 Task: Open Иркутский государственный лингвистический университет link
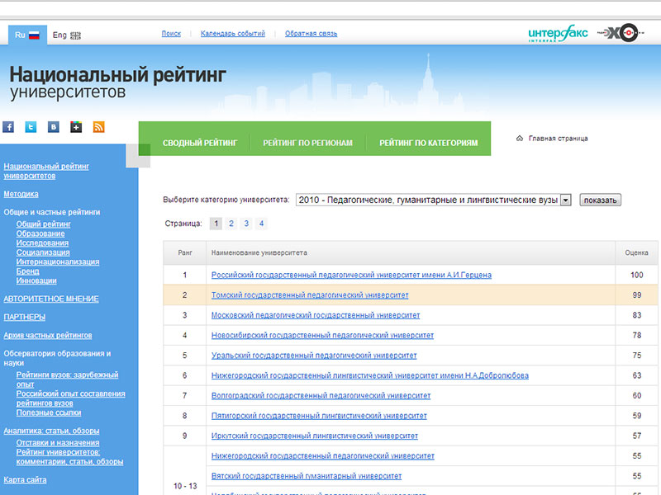click(315, 436)
